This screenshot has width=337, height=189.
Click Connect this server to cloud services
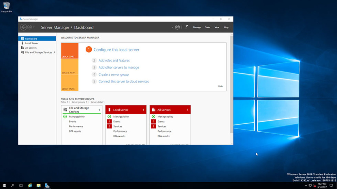coord(124,81)
